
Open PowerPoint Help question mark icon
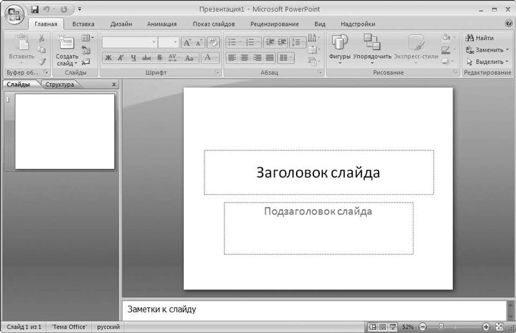509,24
